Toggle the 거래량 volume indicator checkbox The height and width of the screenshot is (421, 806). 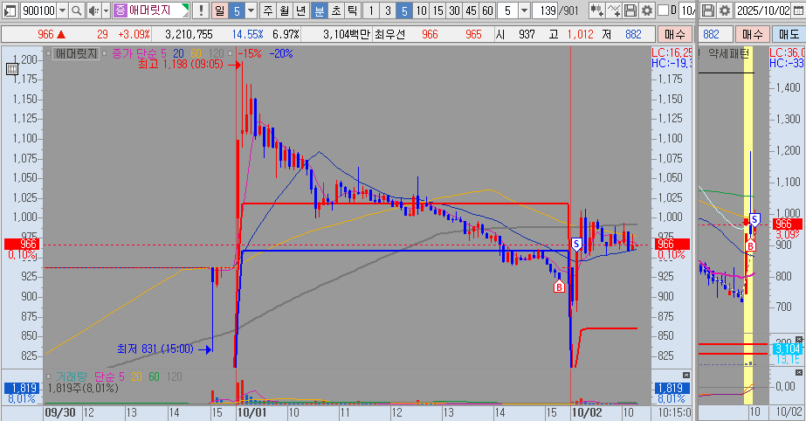50,376
